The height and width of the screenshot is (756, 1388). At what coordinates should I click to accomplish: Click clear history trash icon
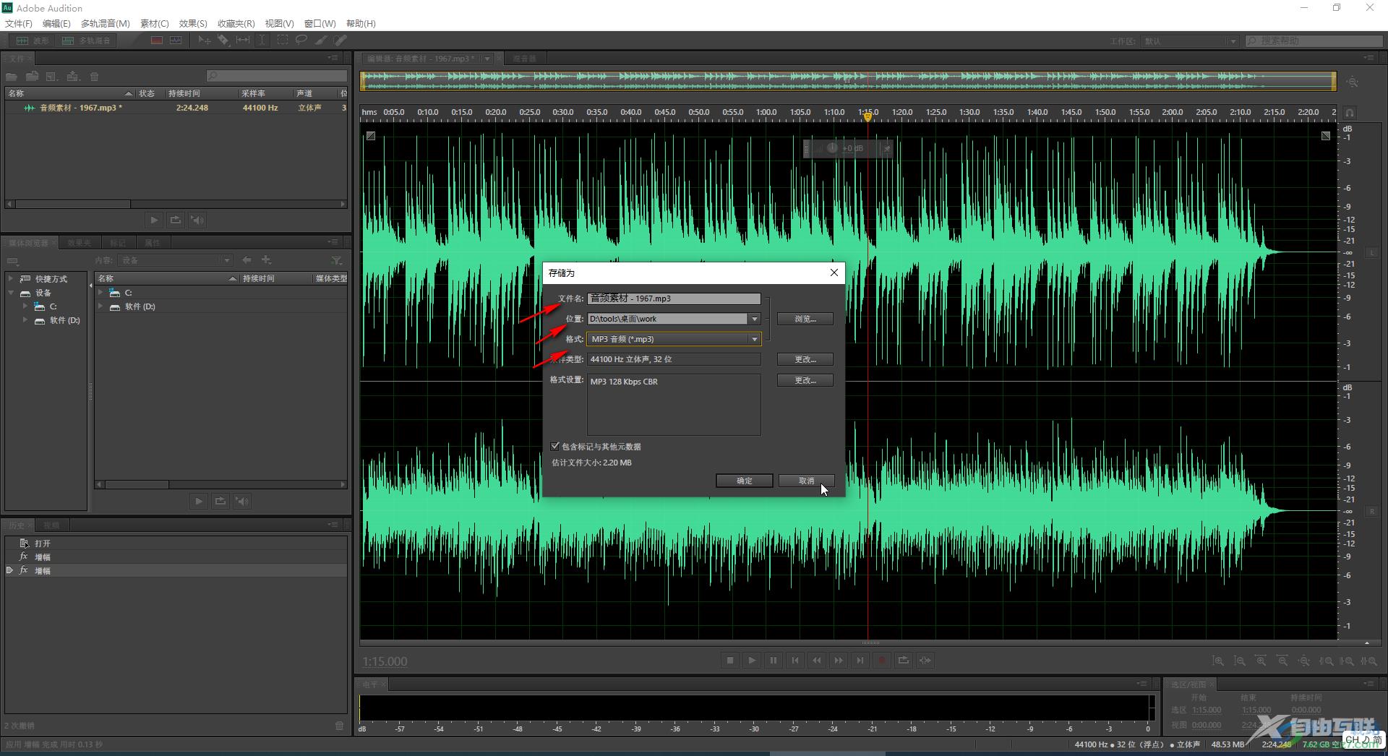pos(339,726)
